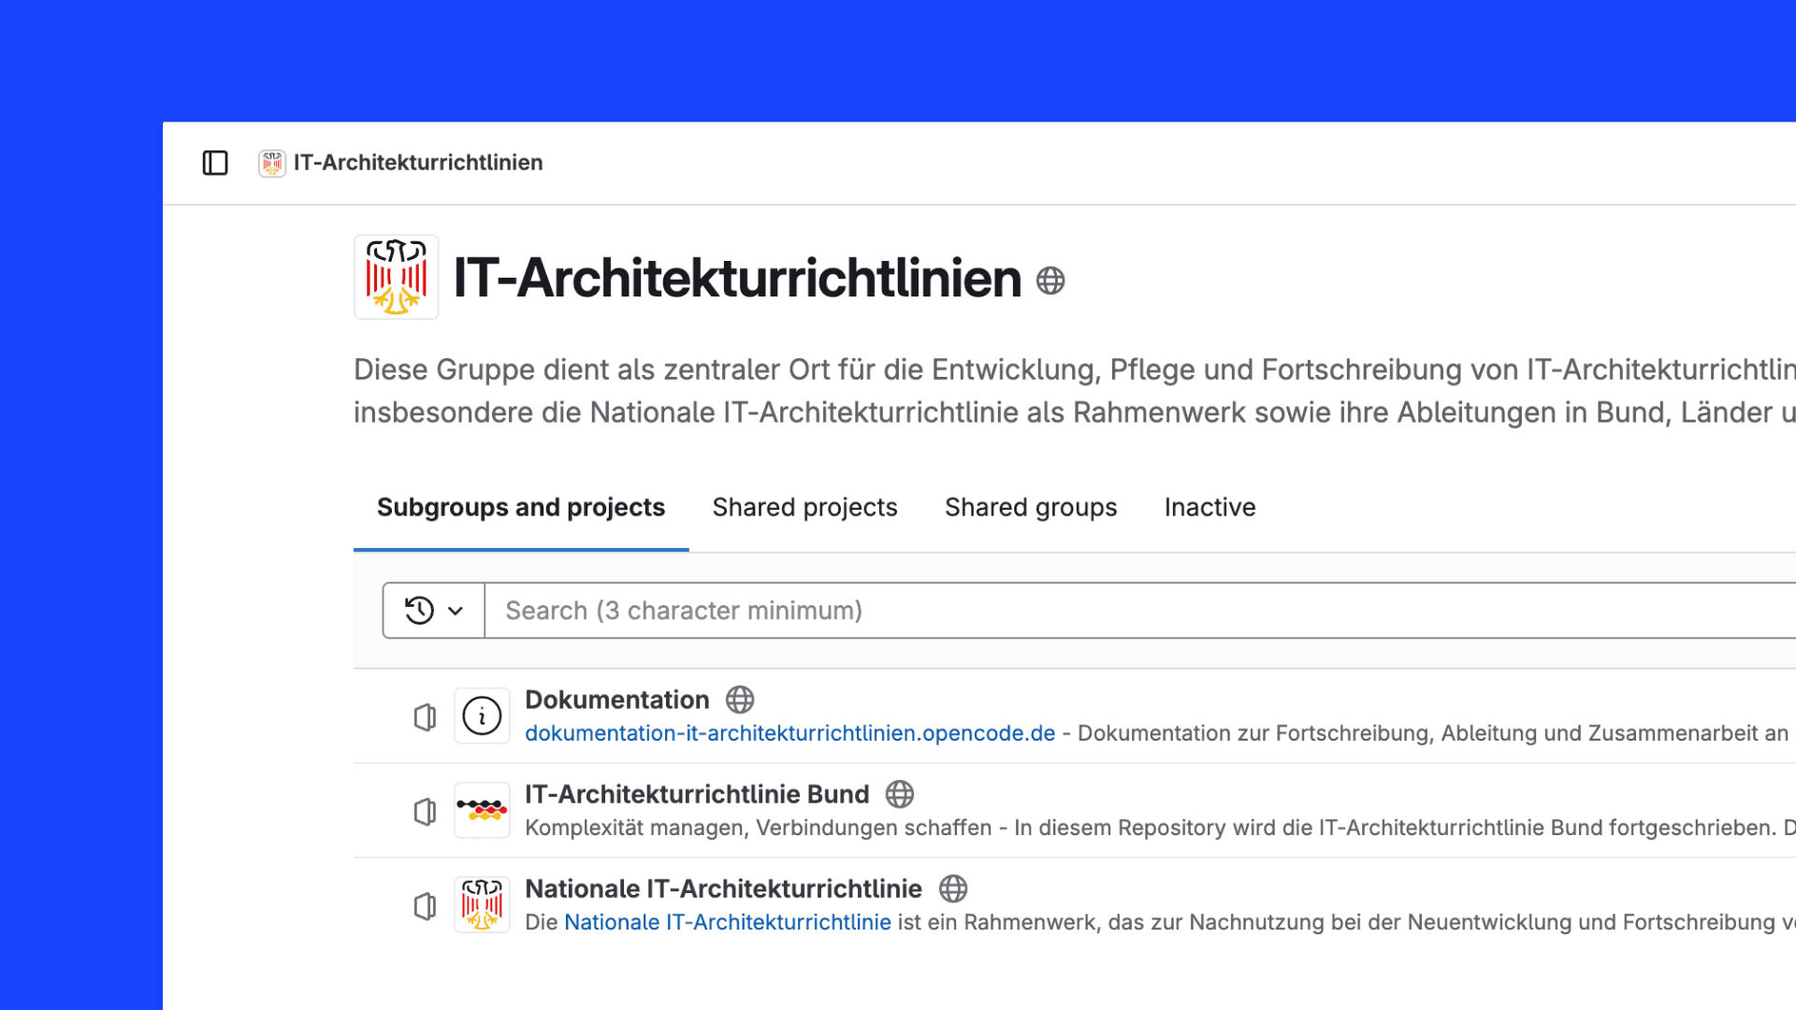Expand the search history dropdown chevron
The width and height of the screenshot is (1796, 1010).
coord(457,610)
